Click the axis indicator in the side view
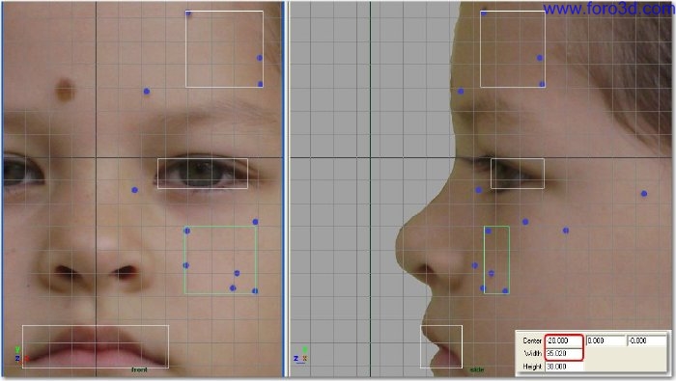The image size is (676, 381). pyautogui.click(x=300, y=355)
